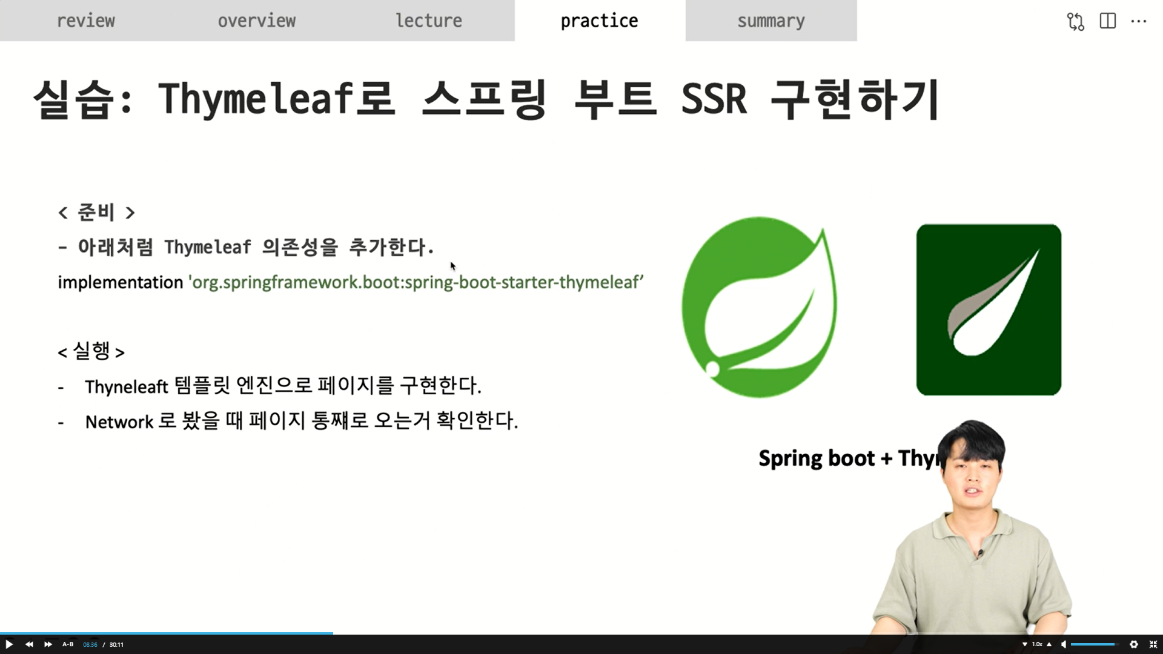The width and height of the screenshot is (1163, 654).
Task: Open the overview tab
Action: tap(257, 21)
